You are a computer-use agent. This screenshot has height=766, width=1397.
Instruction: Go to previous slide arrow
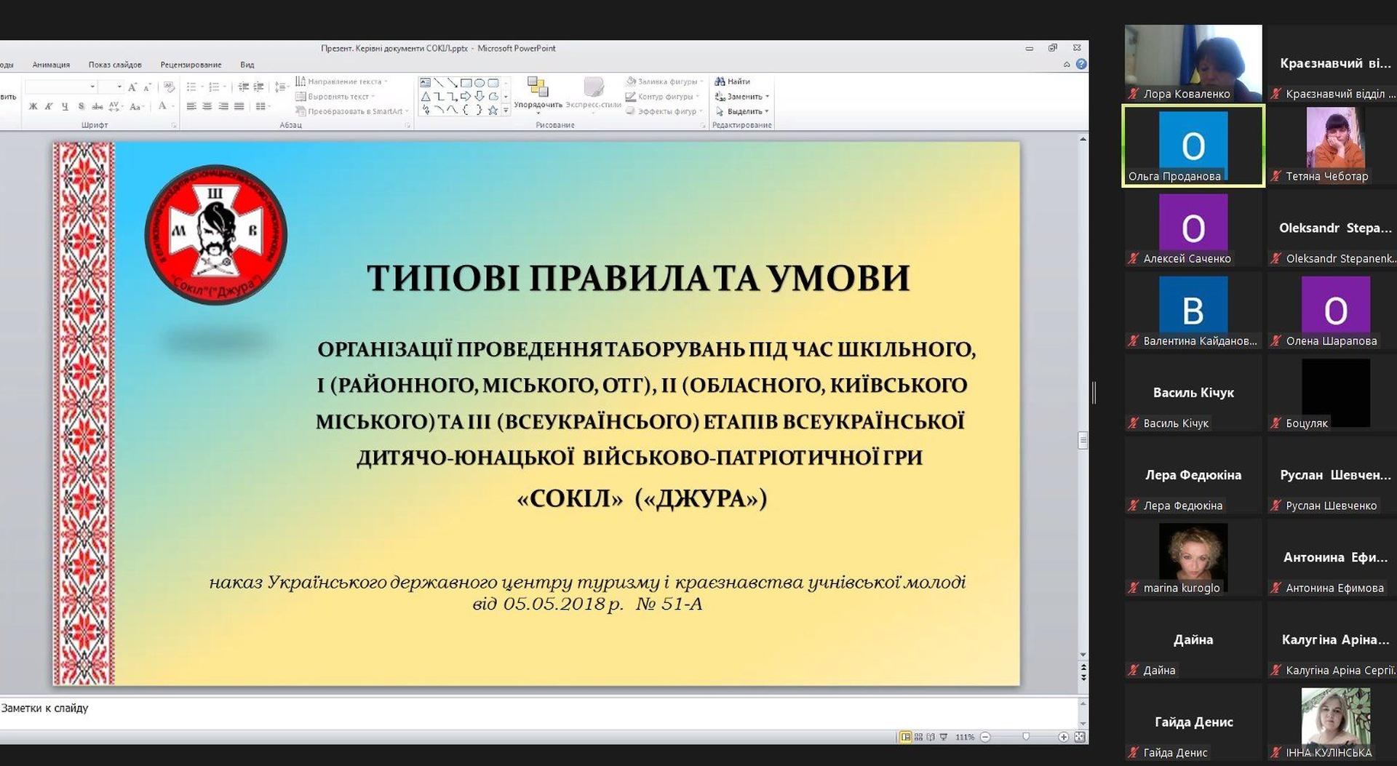pos(1083,667)
